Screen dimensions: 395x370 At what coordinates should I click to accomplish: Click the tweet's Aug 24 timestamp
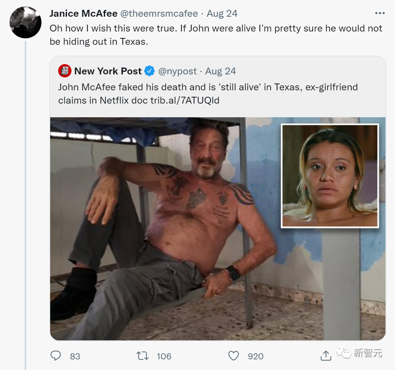222,14
